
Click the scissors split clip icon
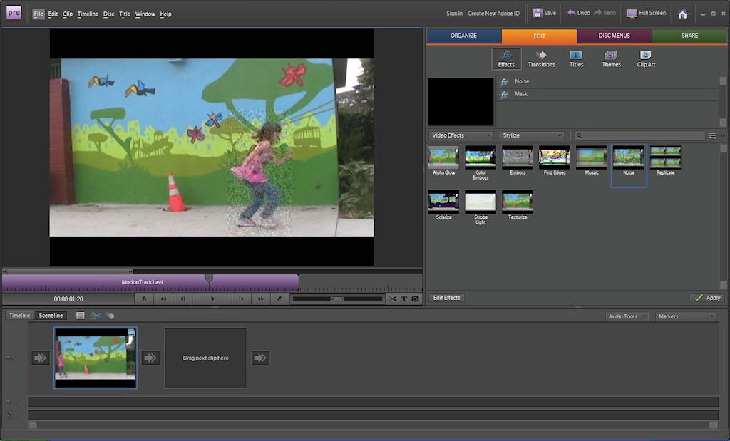click(393, 299)
